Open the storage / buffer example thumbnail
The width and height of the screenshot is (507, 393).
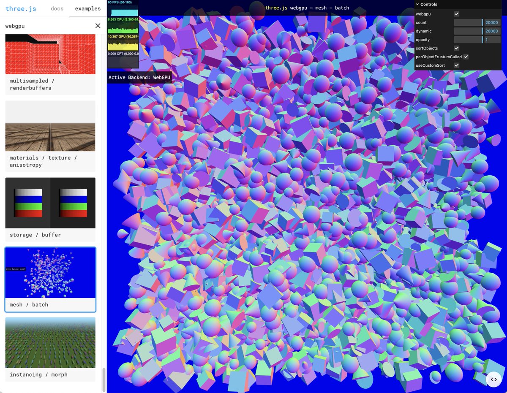pos(50,203)
